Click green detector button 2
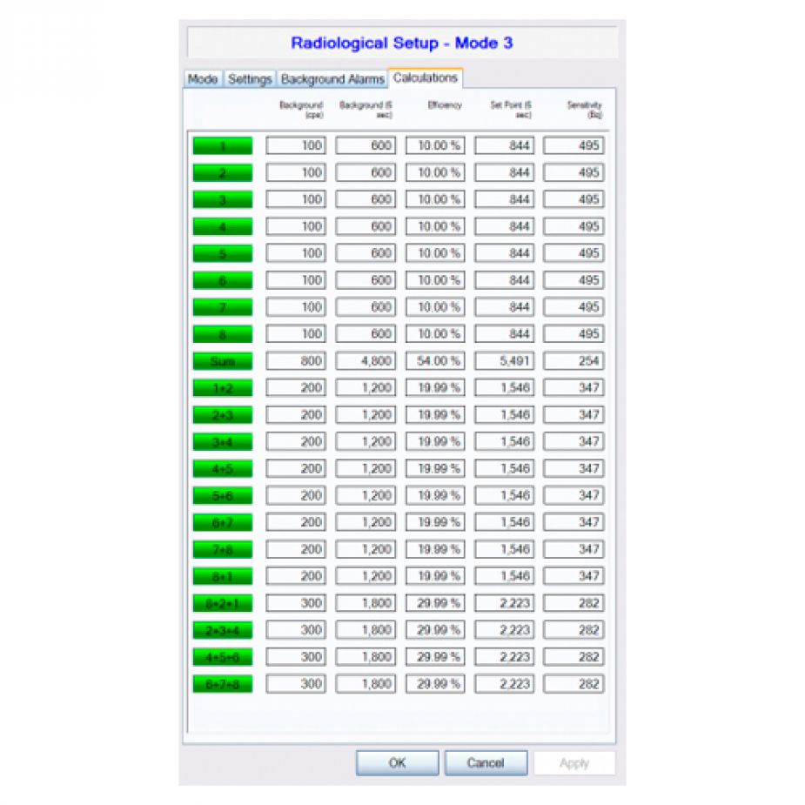805x805 pixels. tap(222, 172)
